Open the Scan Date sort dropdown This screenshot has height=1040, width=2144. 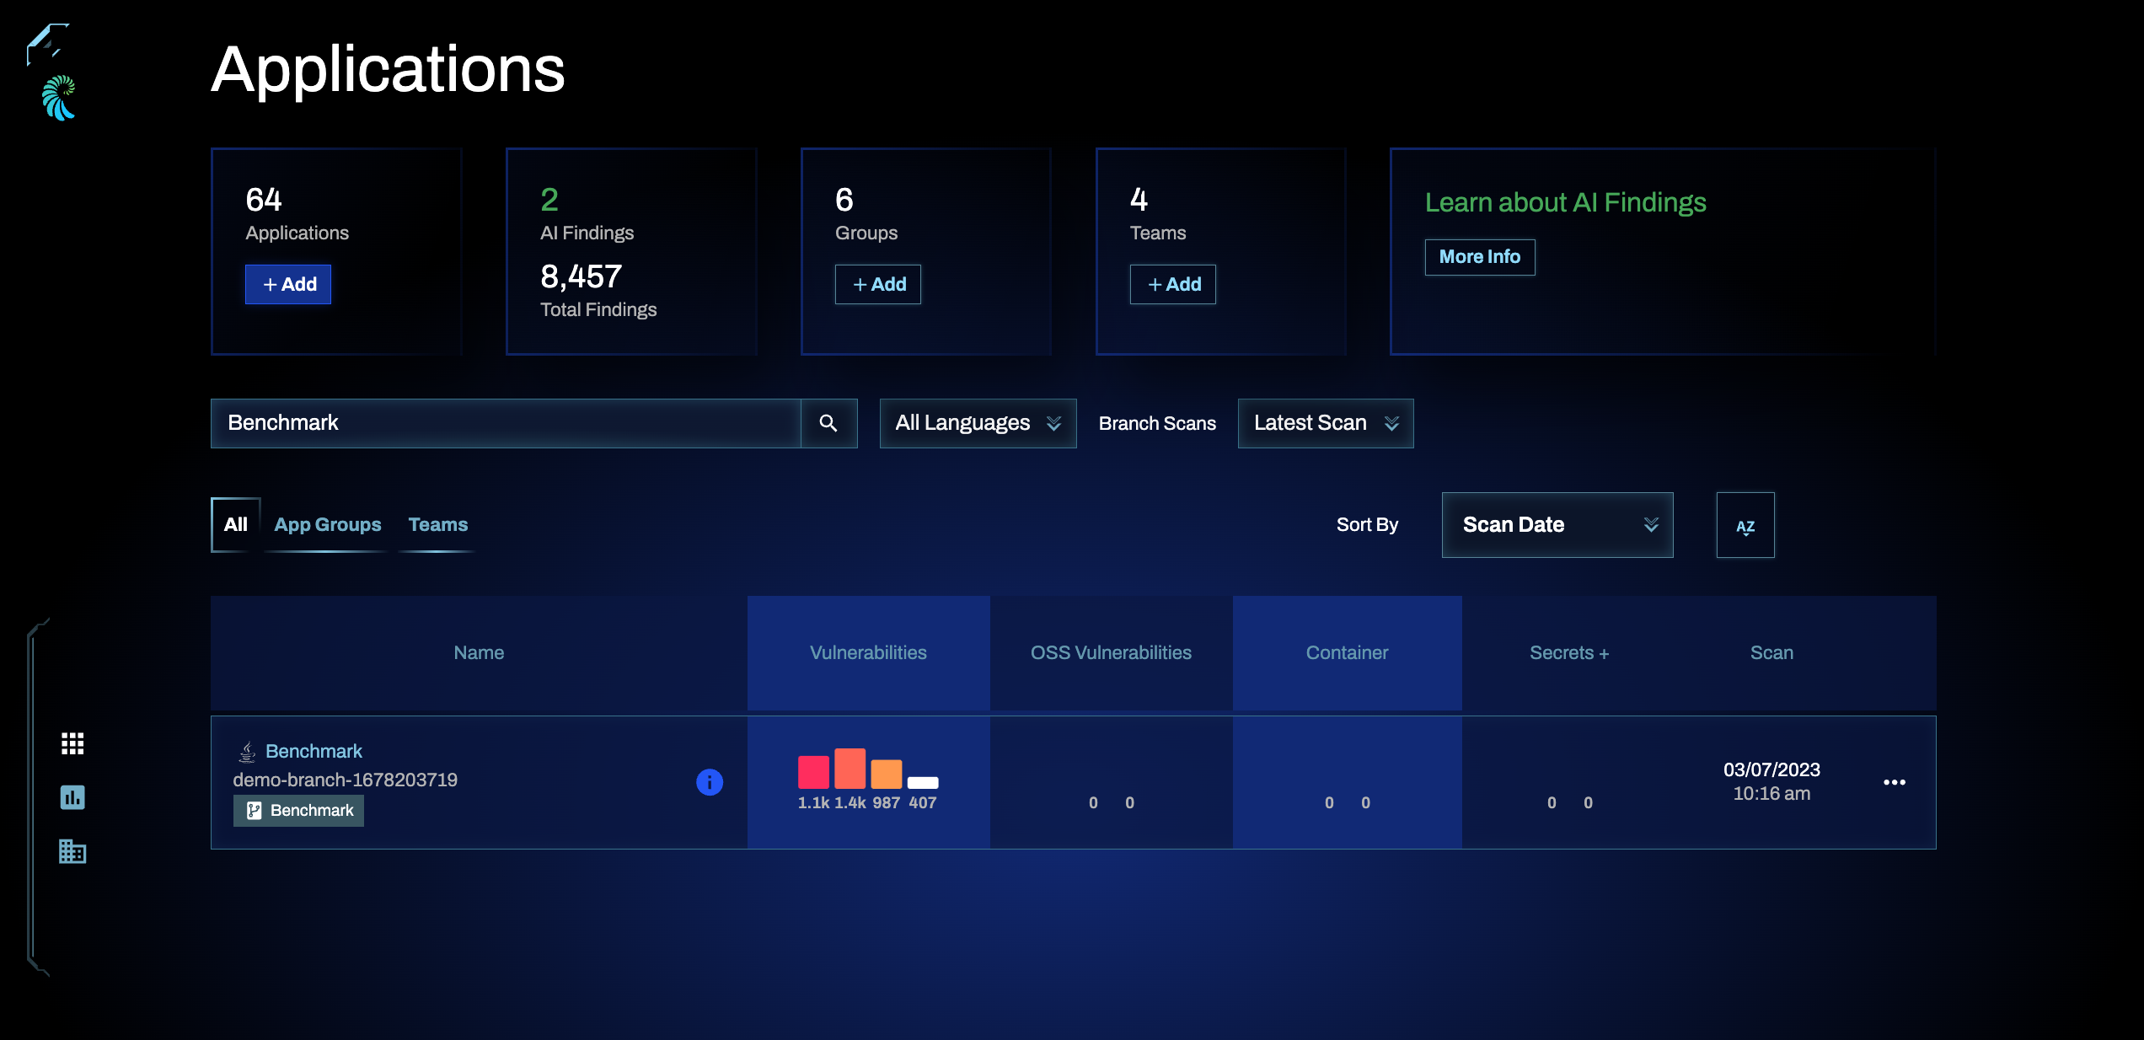point(1557,525)
